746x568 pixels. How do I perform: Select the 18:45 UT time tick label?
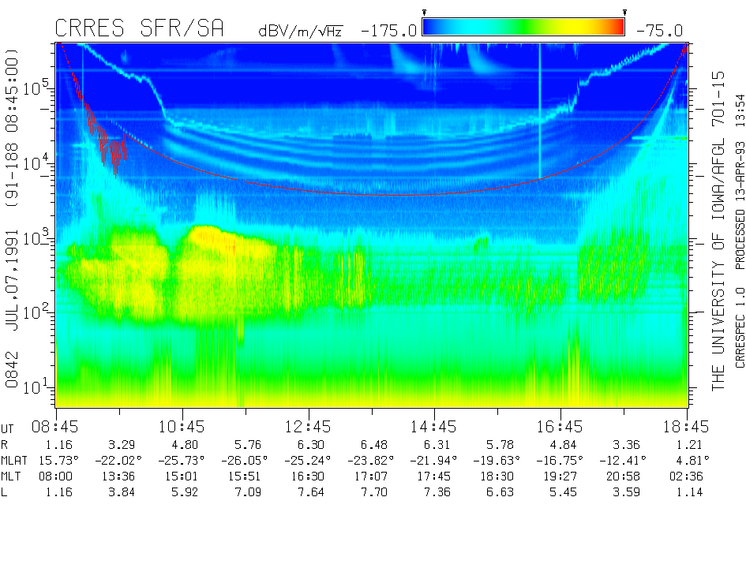click(x=687, y=427)
